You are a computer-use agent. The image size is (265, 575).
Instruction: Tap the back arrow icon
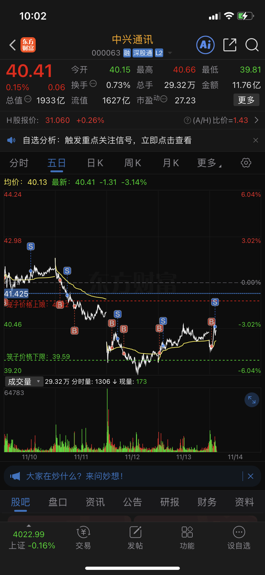[13, 45]
